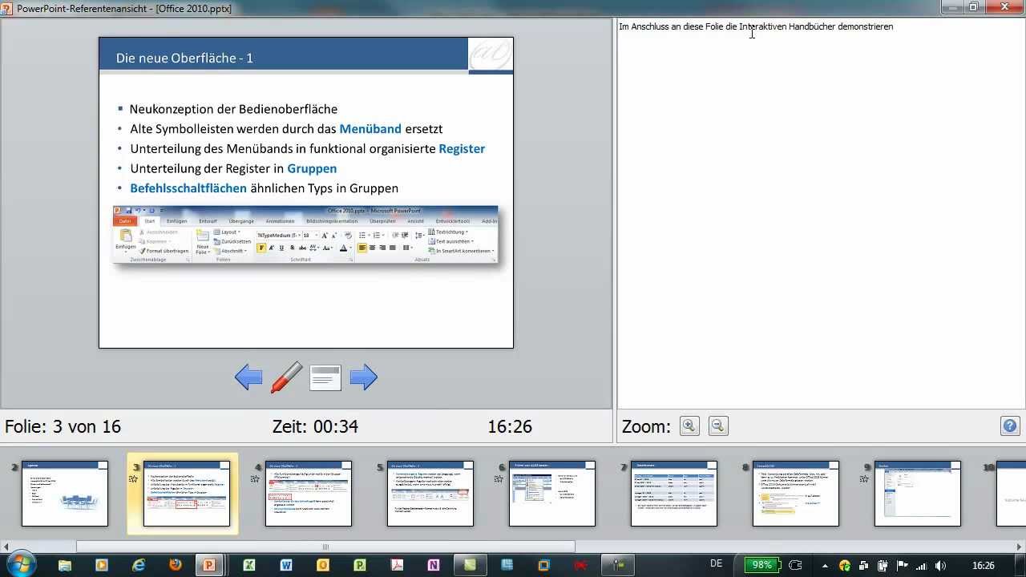Select slide 2 thumbnail

(x=65, y=494)
